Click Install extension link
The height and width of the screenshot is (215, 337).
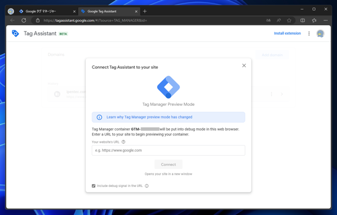[287, 34]
